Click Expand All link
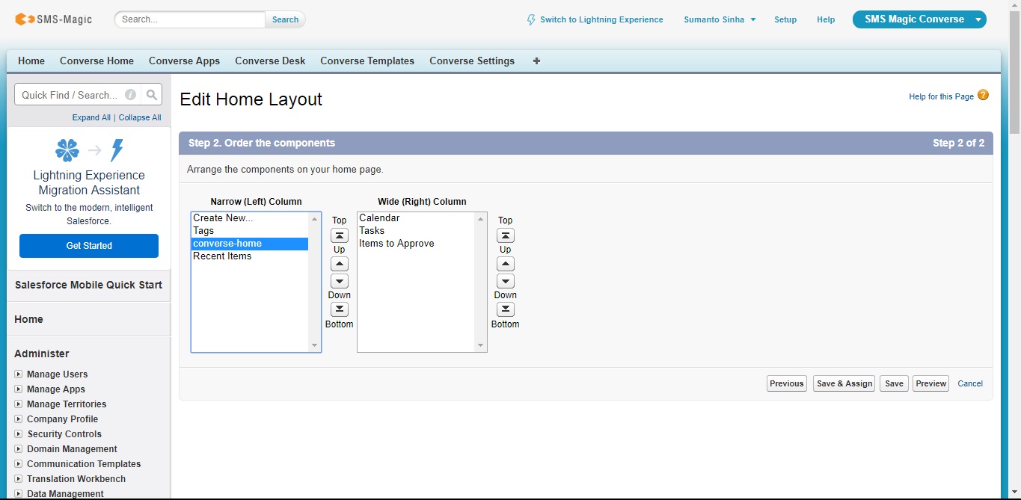 tap(91, 117)
